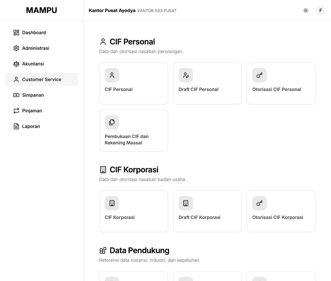Click the Administrasi gear icon
The height and width of the screenshot is (281, 331).
(16, 48)
